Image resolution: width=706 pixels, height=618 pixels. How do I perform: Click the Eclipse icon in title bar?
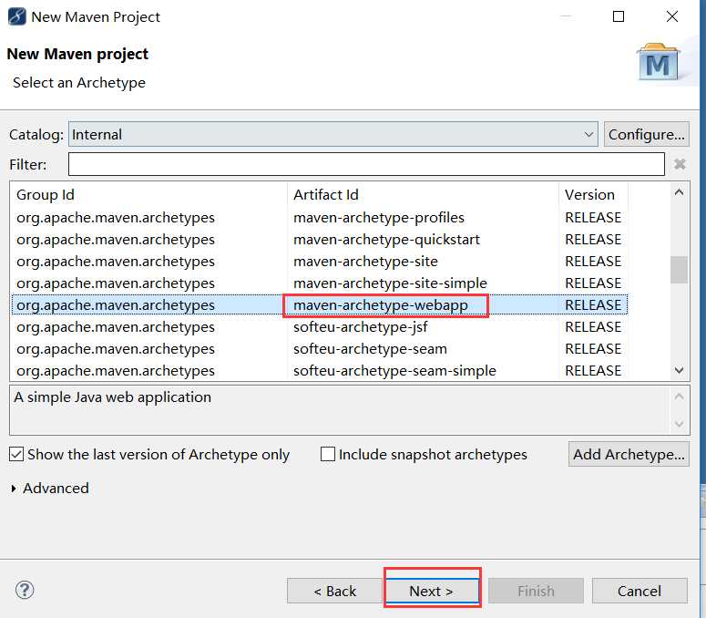(17, 16)
